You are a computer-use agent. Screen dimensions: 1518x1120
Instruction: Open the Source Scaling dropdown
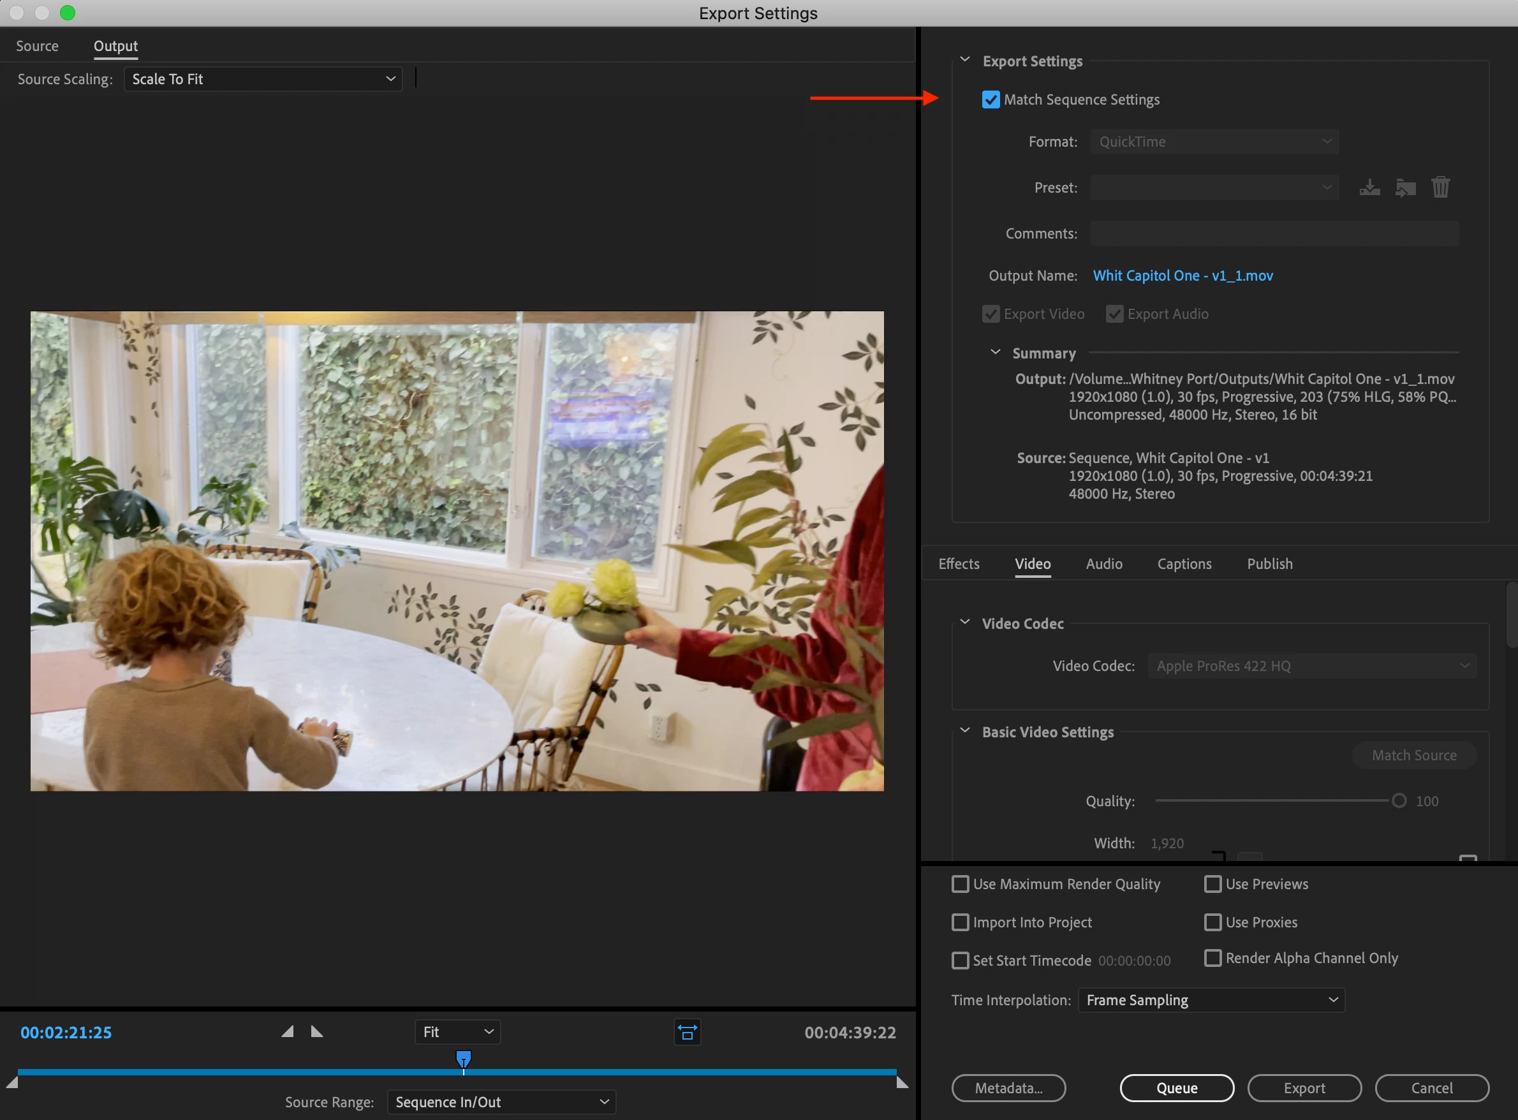coord(263,79)
